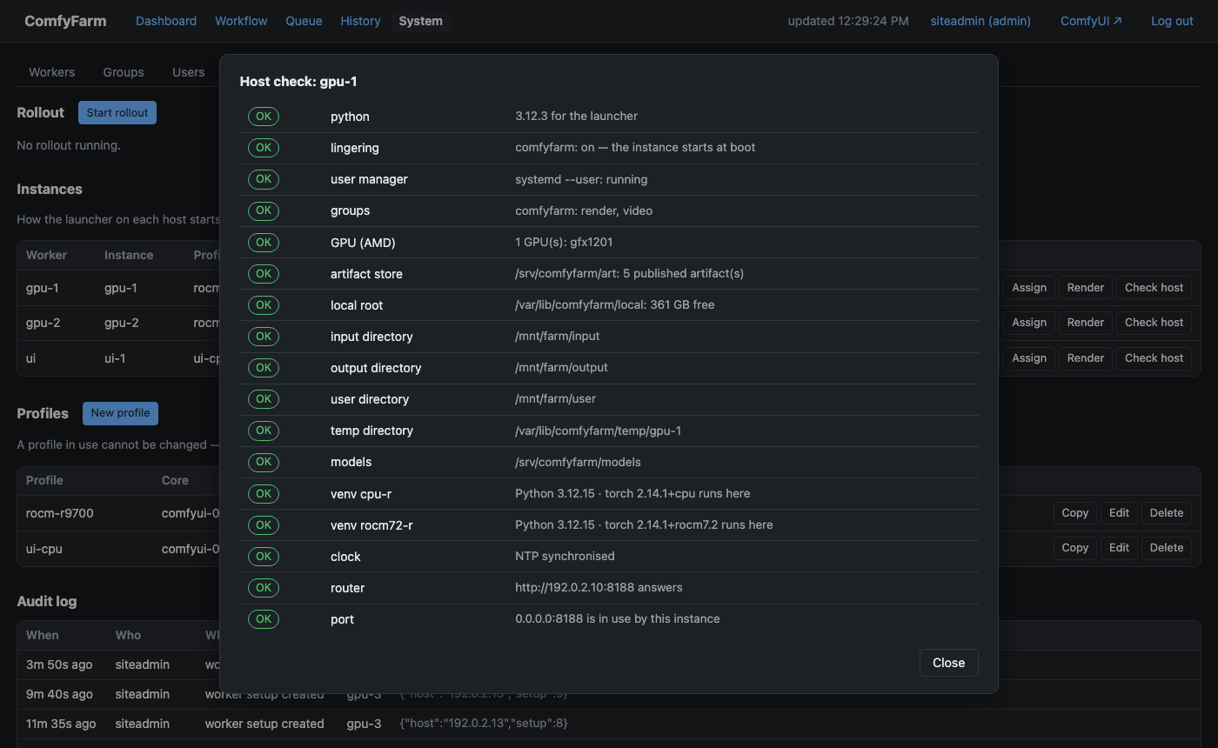Click the OK badge beside GPU (AMD)
This screenshot has width=1218, height=748.
click(264, 243)
